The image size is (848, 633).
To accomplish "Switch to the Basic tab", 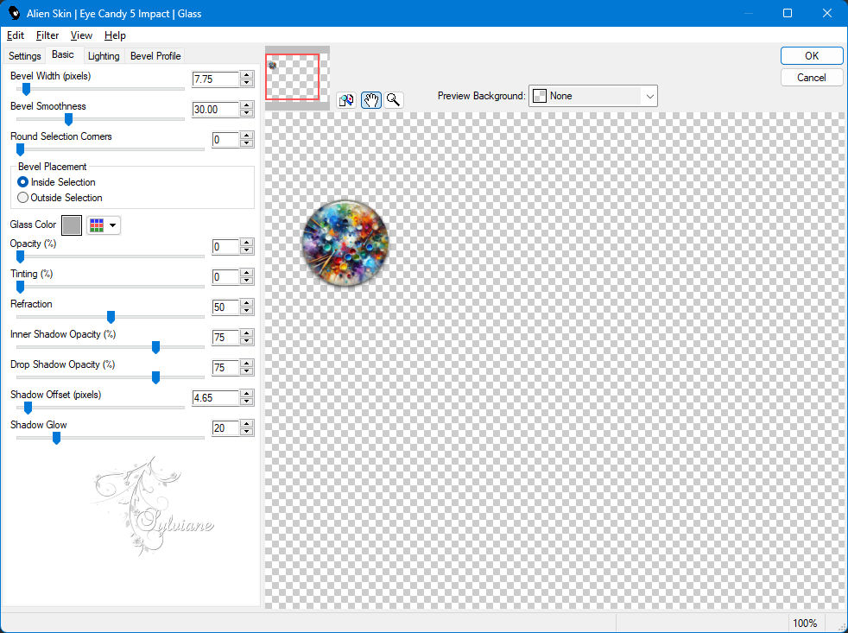I will 63,54.
